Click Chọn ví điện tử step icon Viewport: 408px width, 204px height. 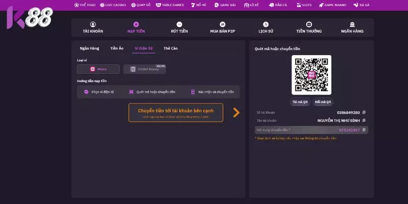pos(86,92)
